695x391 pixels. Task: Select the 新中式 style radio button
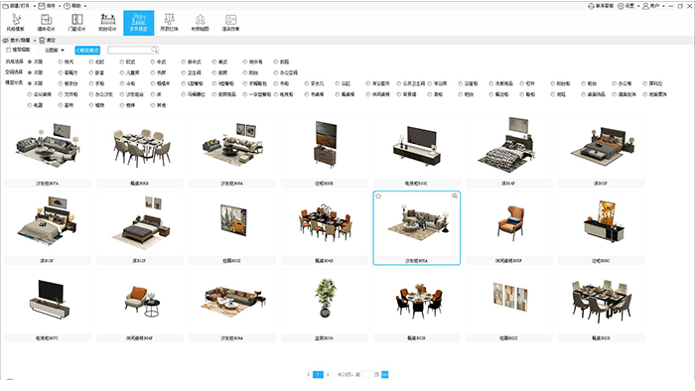click(x=184, y=62)
